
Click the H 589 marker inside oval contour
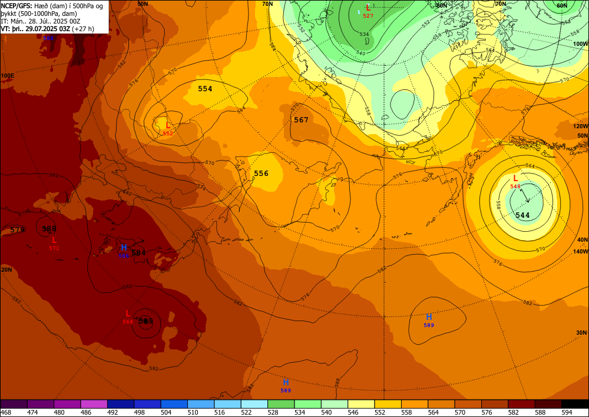(429, 321)
